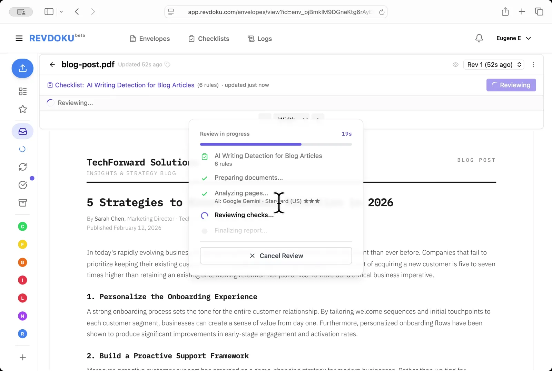Click the blue upload button in sidebar
This screenshot has height=371, width=552.
pyautogui.click(x=22, y=68)
